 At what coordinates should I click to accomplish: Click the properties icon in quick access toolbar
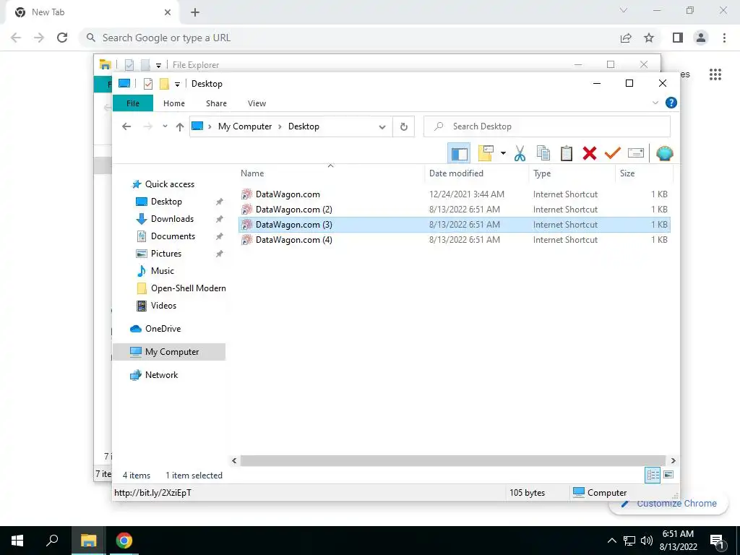(147, 84)
